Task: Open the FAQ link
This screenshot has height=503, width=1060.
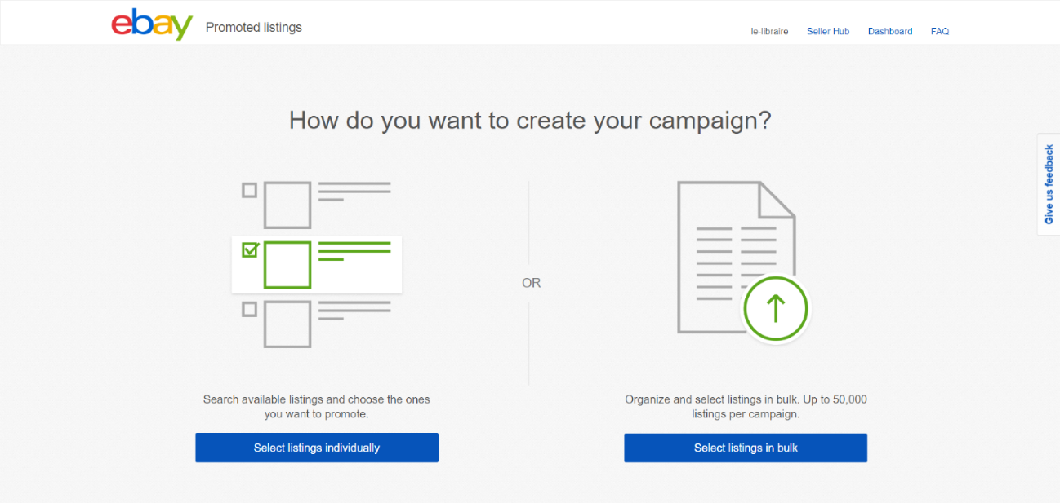Action: pos(940,31)
